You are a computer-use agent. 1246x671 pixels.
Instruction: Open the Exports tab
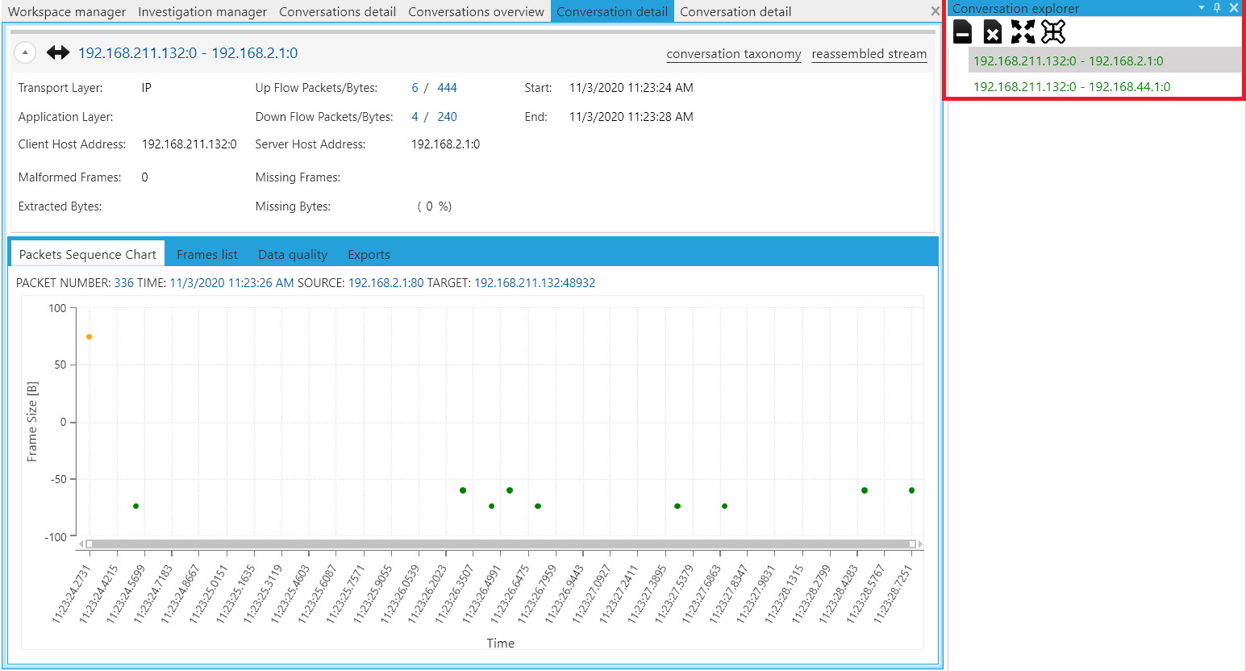coord(369,255)
